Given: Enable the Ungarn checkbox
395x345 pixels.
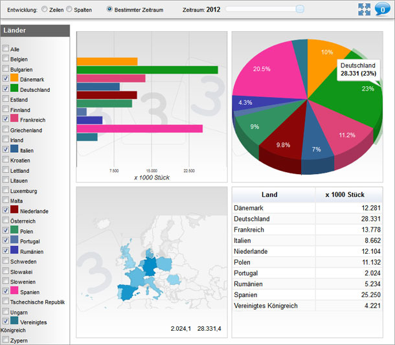Looking at the screenshot, I should [6, 311].
